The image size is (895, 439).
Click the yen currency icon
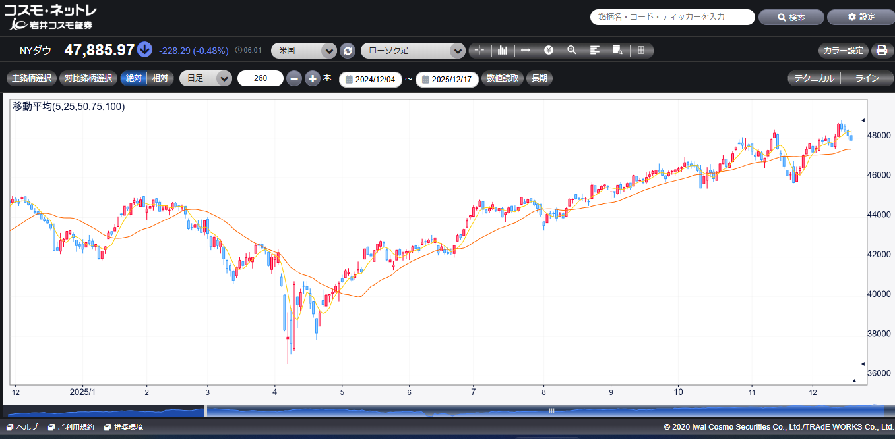549,51
